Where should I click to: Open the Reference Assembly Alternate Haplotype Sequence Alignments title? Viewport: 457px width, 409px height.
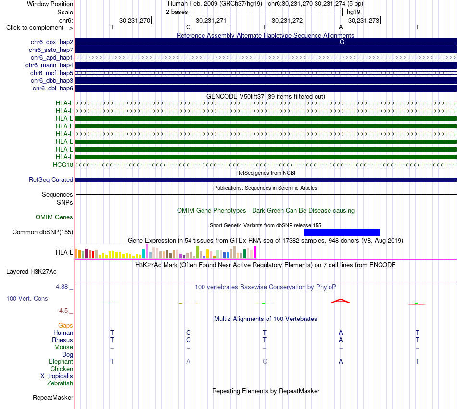tap(265, 35)
